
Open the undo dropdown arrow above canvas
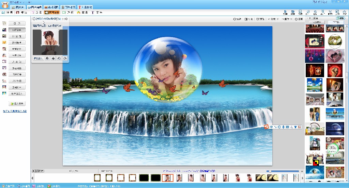(x=277, y=19)
